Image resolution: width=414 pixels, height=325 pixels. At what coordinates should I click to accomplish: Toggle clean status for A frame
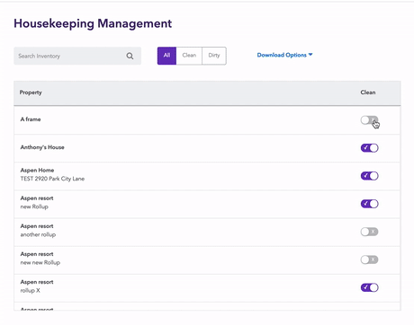[369, 120]
